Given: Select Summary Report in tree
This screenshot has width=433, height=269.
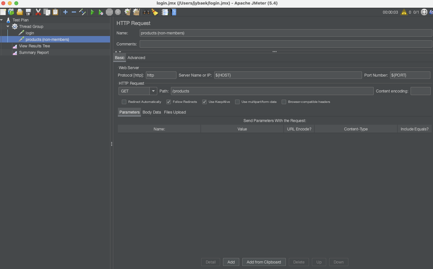Looking at the screenshot, I should (34, 53).
